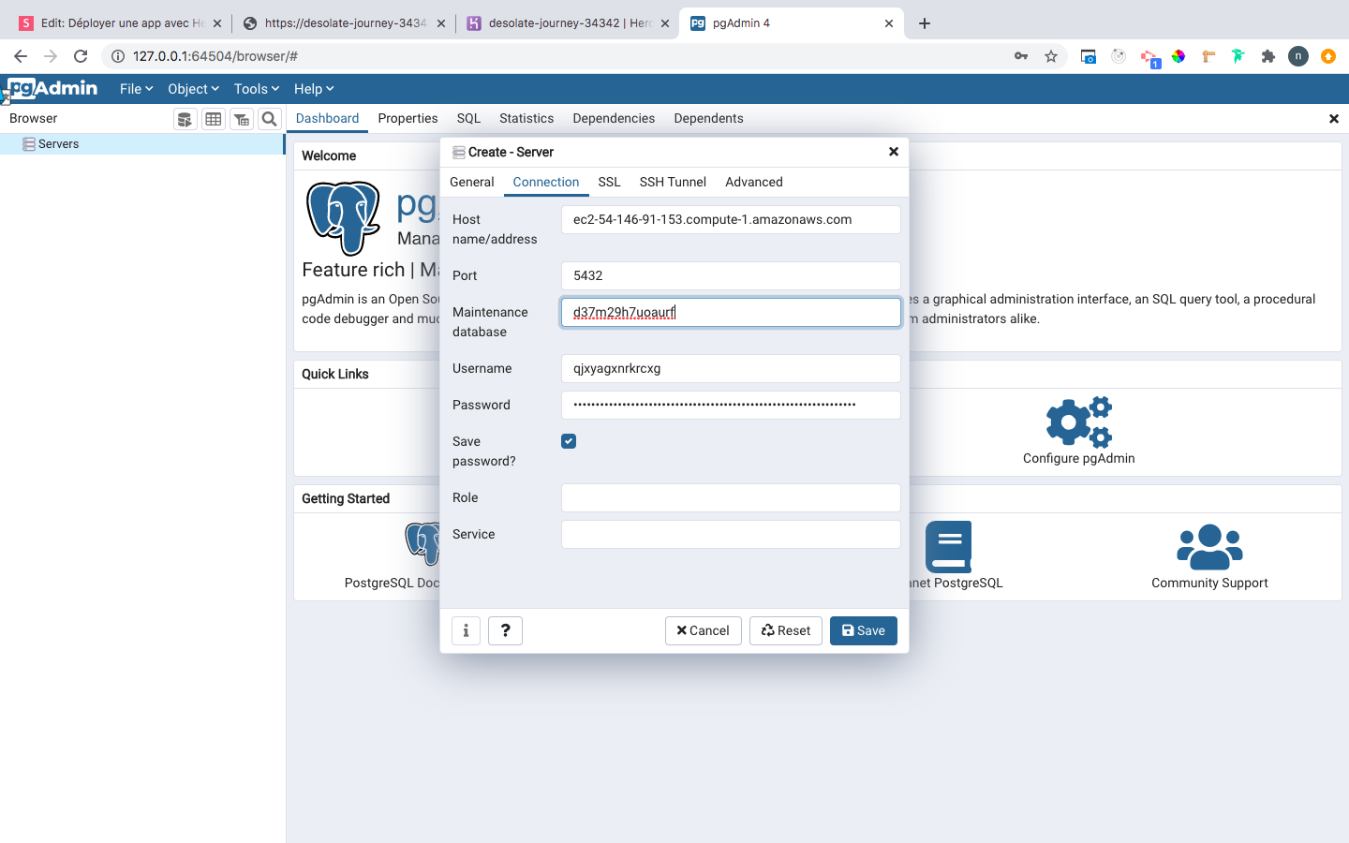Save the new server configuration

[x=864, y=630]
